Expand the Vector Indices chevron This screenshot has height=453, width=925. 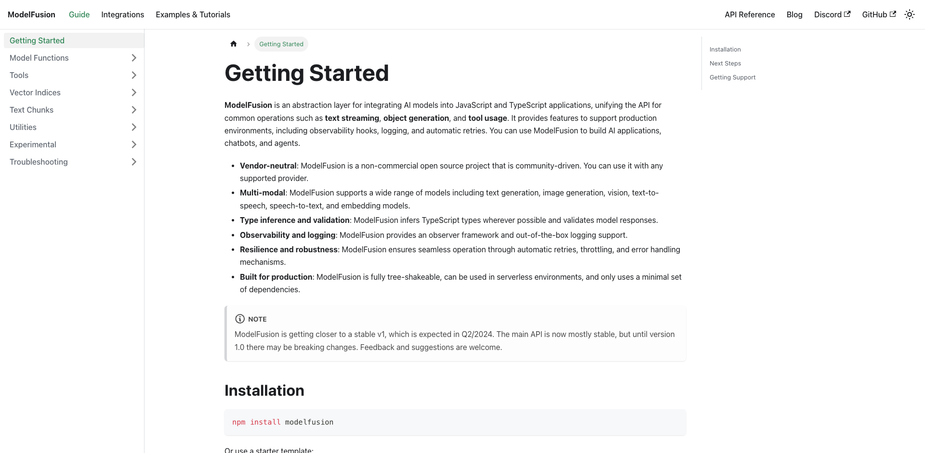tap(134, 92)
